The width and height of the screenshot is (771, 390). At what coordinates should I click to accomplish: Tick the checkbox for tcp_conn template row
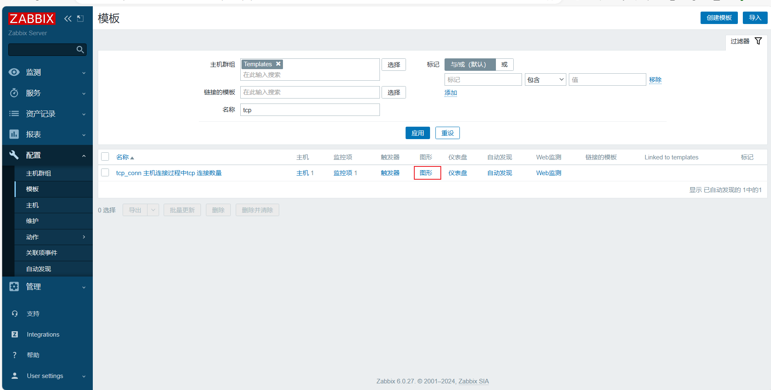105,173
